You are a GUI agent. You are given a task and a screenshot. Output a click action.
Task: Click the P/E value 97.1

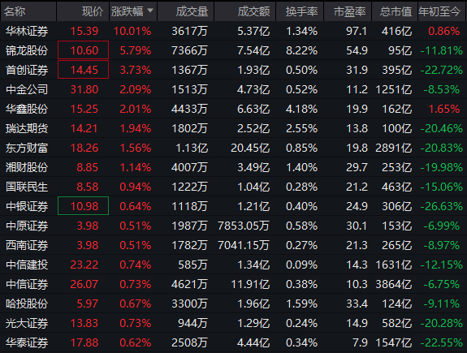[x=357, y=31]
